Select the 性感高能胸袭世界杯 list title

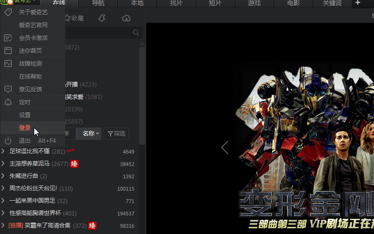pyautogui.click(x=35, y=213)
